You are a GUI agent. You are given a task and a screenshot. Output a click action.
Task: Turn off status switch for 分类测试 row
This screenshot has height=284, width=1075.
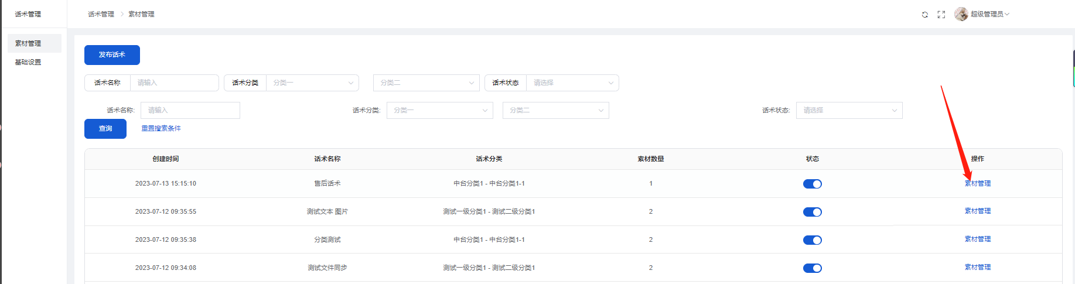click(x=812, y=240)
